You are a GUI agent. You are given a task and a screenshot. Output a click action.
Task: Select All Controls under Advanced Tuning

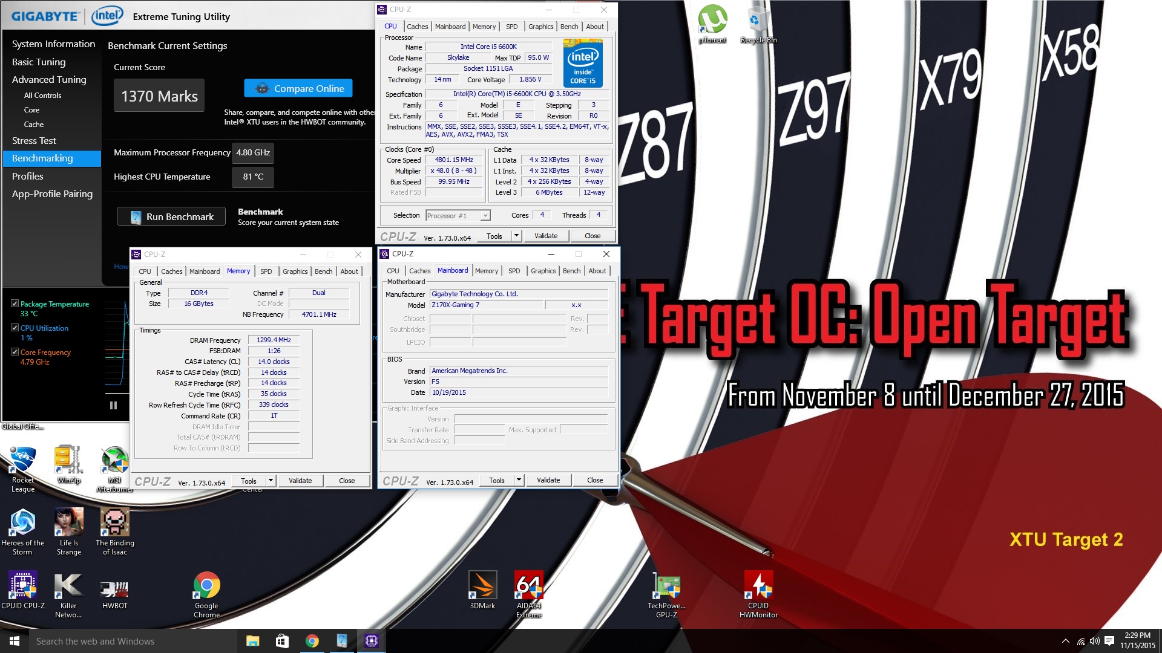42,96
